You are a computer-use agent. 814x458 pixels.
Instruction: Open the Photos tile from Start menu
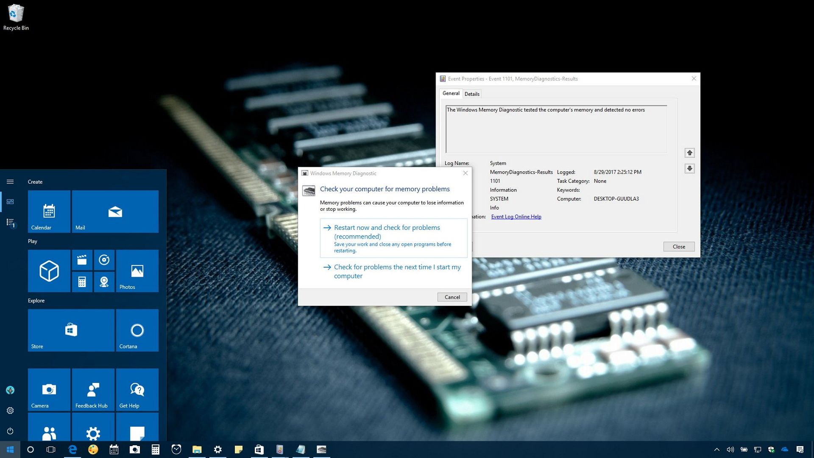click(137, 271)
